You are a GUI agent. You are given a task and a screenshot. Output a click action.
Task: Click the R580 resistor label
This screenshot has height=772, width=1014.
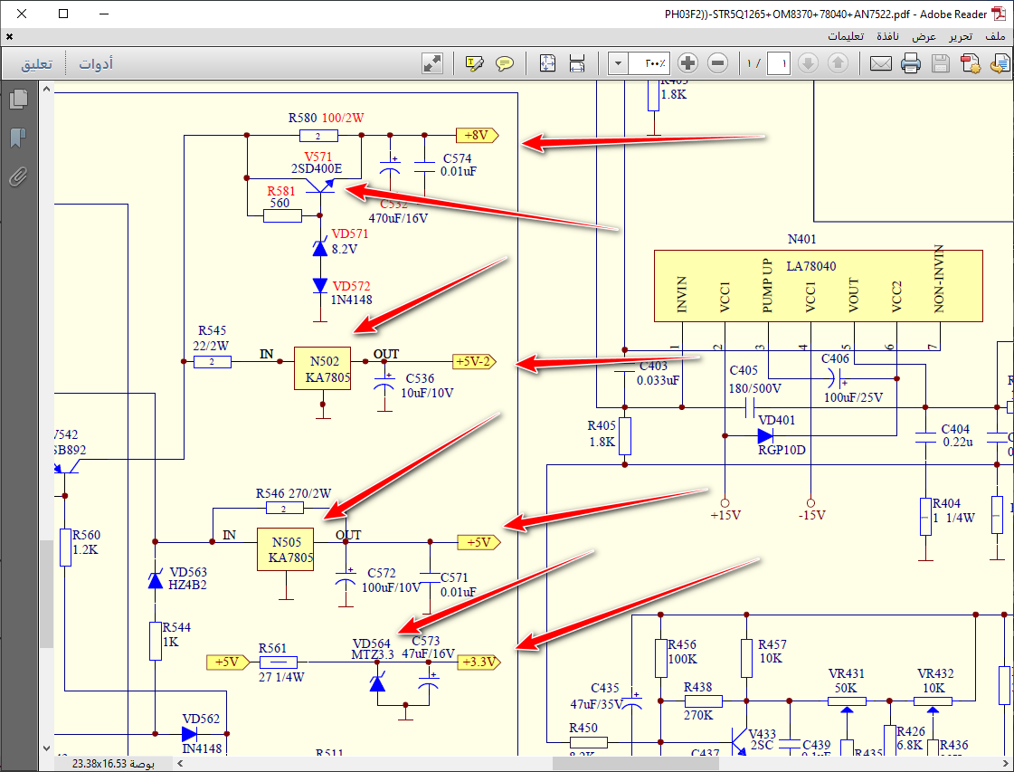(x=303, y=118)
